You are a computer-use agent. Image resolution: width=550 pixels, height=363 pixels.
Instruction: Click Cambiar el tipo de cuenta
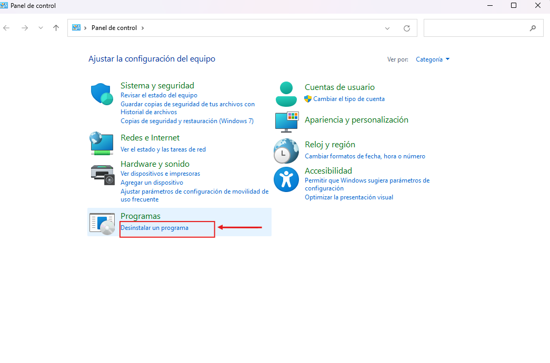pyautogui.click(x=349, y=99)
